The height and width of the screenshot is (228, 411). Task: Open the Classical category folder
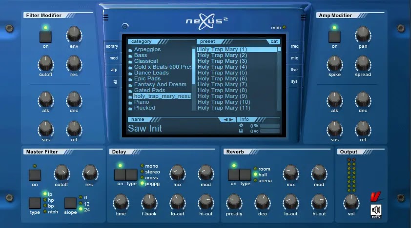click(x=146, y=61)
